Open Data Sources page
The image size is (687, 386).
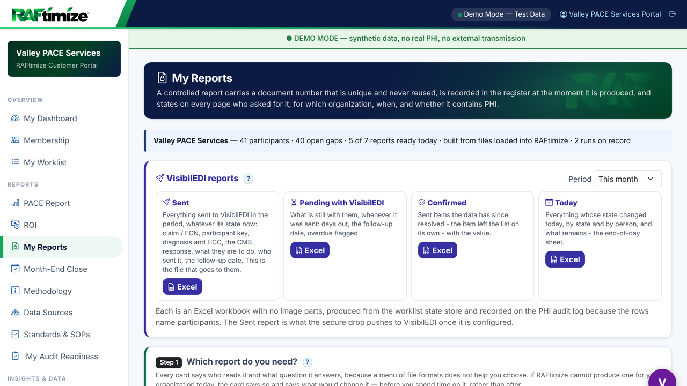tap(61, 313)
